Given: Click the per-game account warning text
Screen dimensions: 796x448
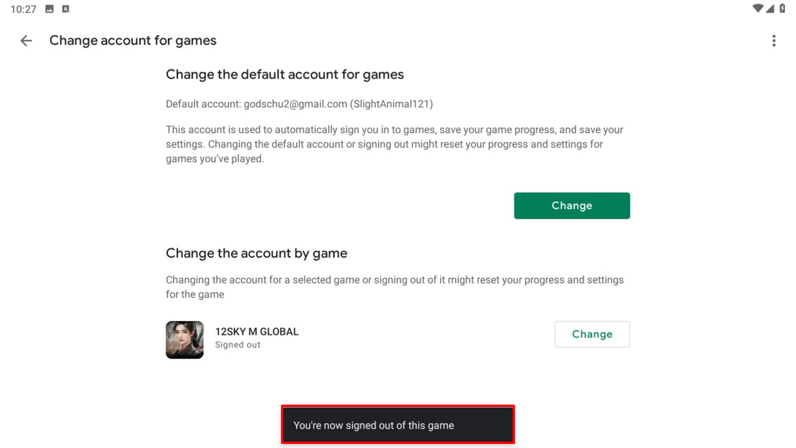Looking at the screenshot, I should pos(394,287).
